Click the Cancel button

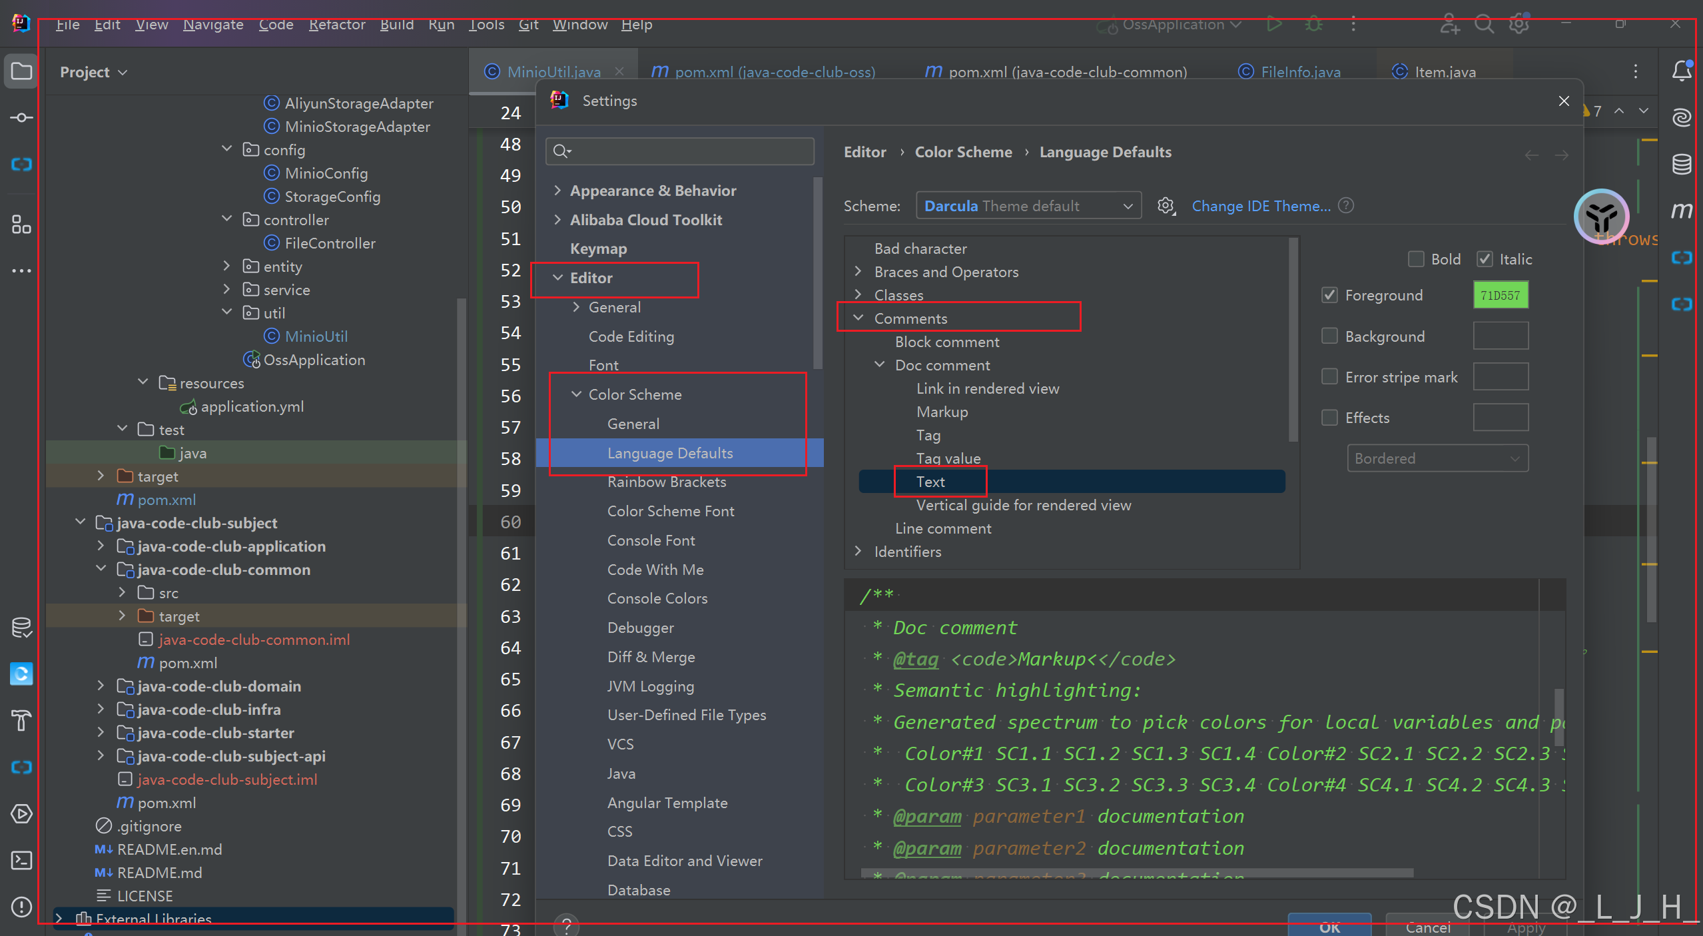(1427, 927)
